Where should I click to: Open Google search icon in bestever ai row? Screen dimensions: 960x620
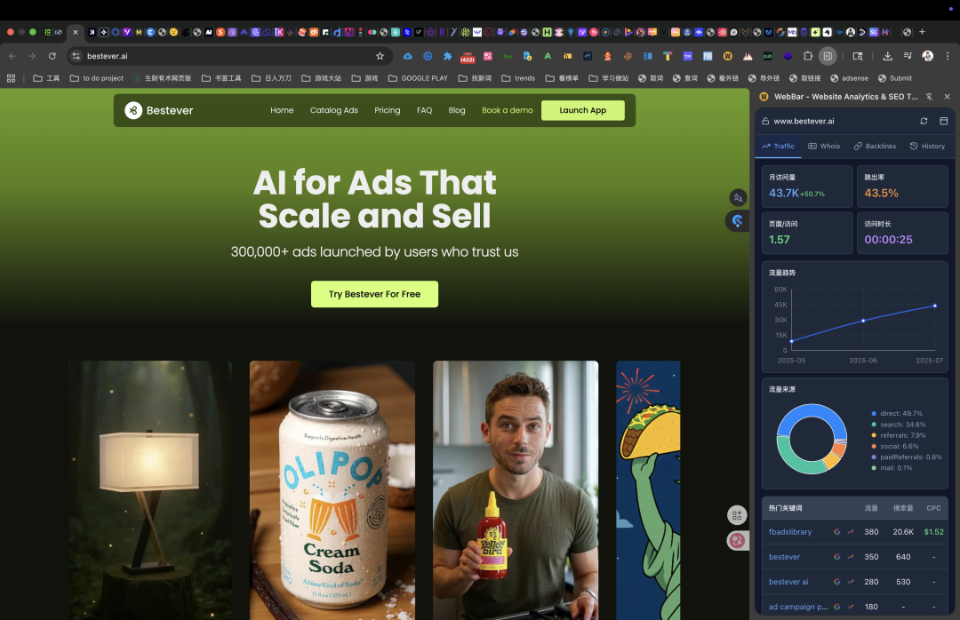pos(837,582)
